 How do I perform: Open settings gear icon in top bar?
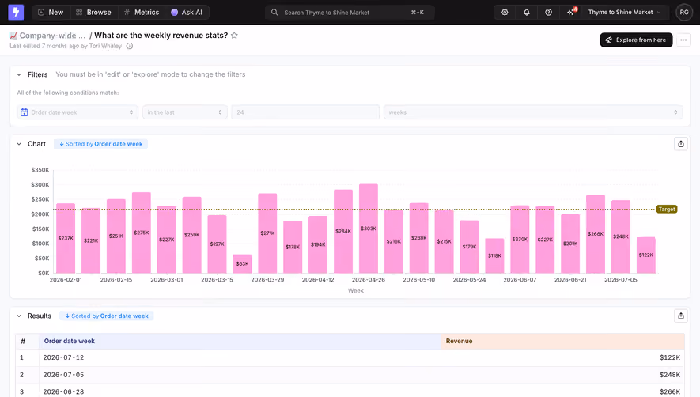pos(505,13)
